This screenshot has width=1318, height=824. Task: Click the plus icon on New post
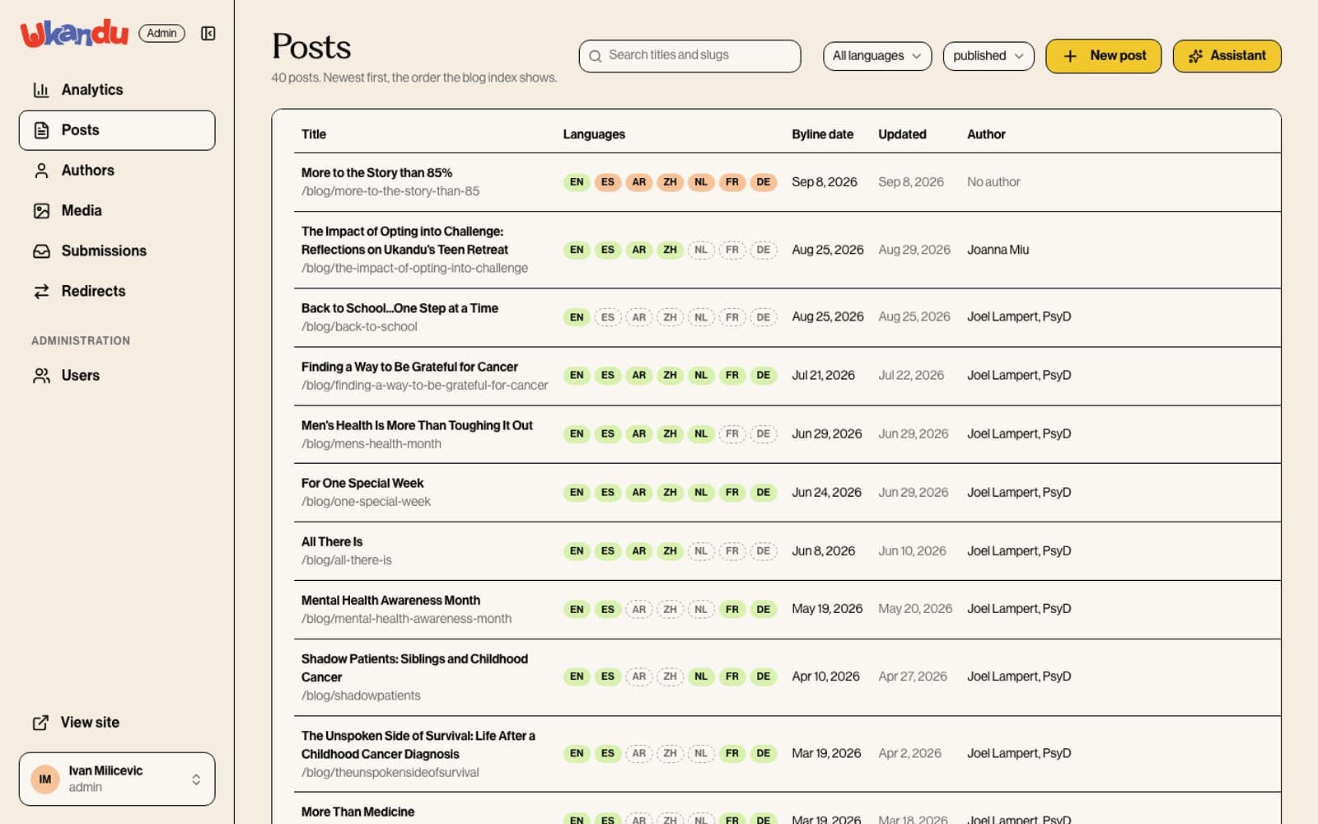click(1070, 56)
